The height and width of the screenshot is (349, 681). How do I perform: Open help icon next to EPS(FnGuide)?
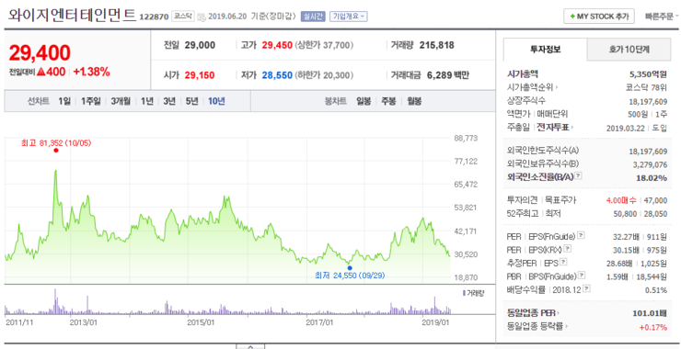click(581, 235)
